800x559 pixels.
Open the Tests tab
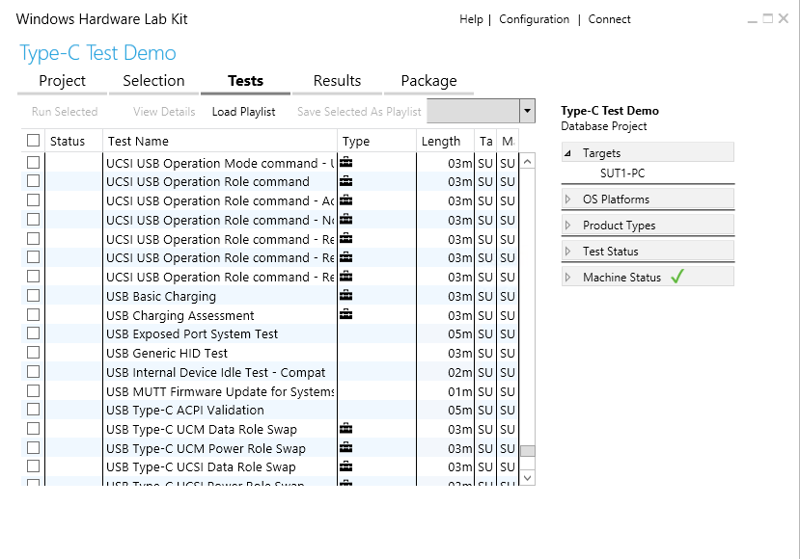pos(245,81)
